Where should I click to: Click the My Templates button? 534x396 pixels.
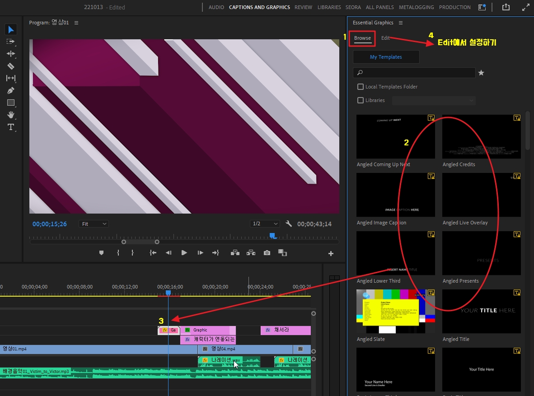(x=386, y=57)
